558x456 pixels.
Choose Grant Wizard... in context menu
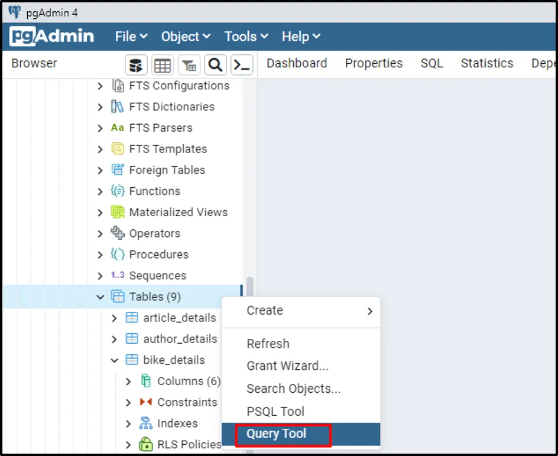(287, 366)
